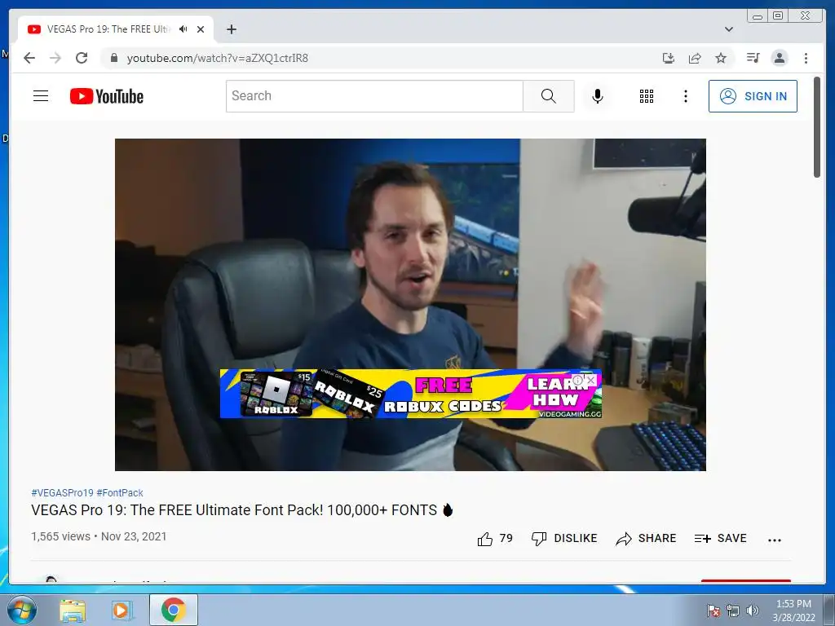Click the Chrome taskbar button
The width and height of the screenshot is (835, 626).
pos(173,610)
